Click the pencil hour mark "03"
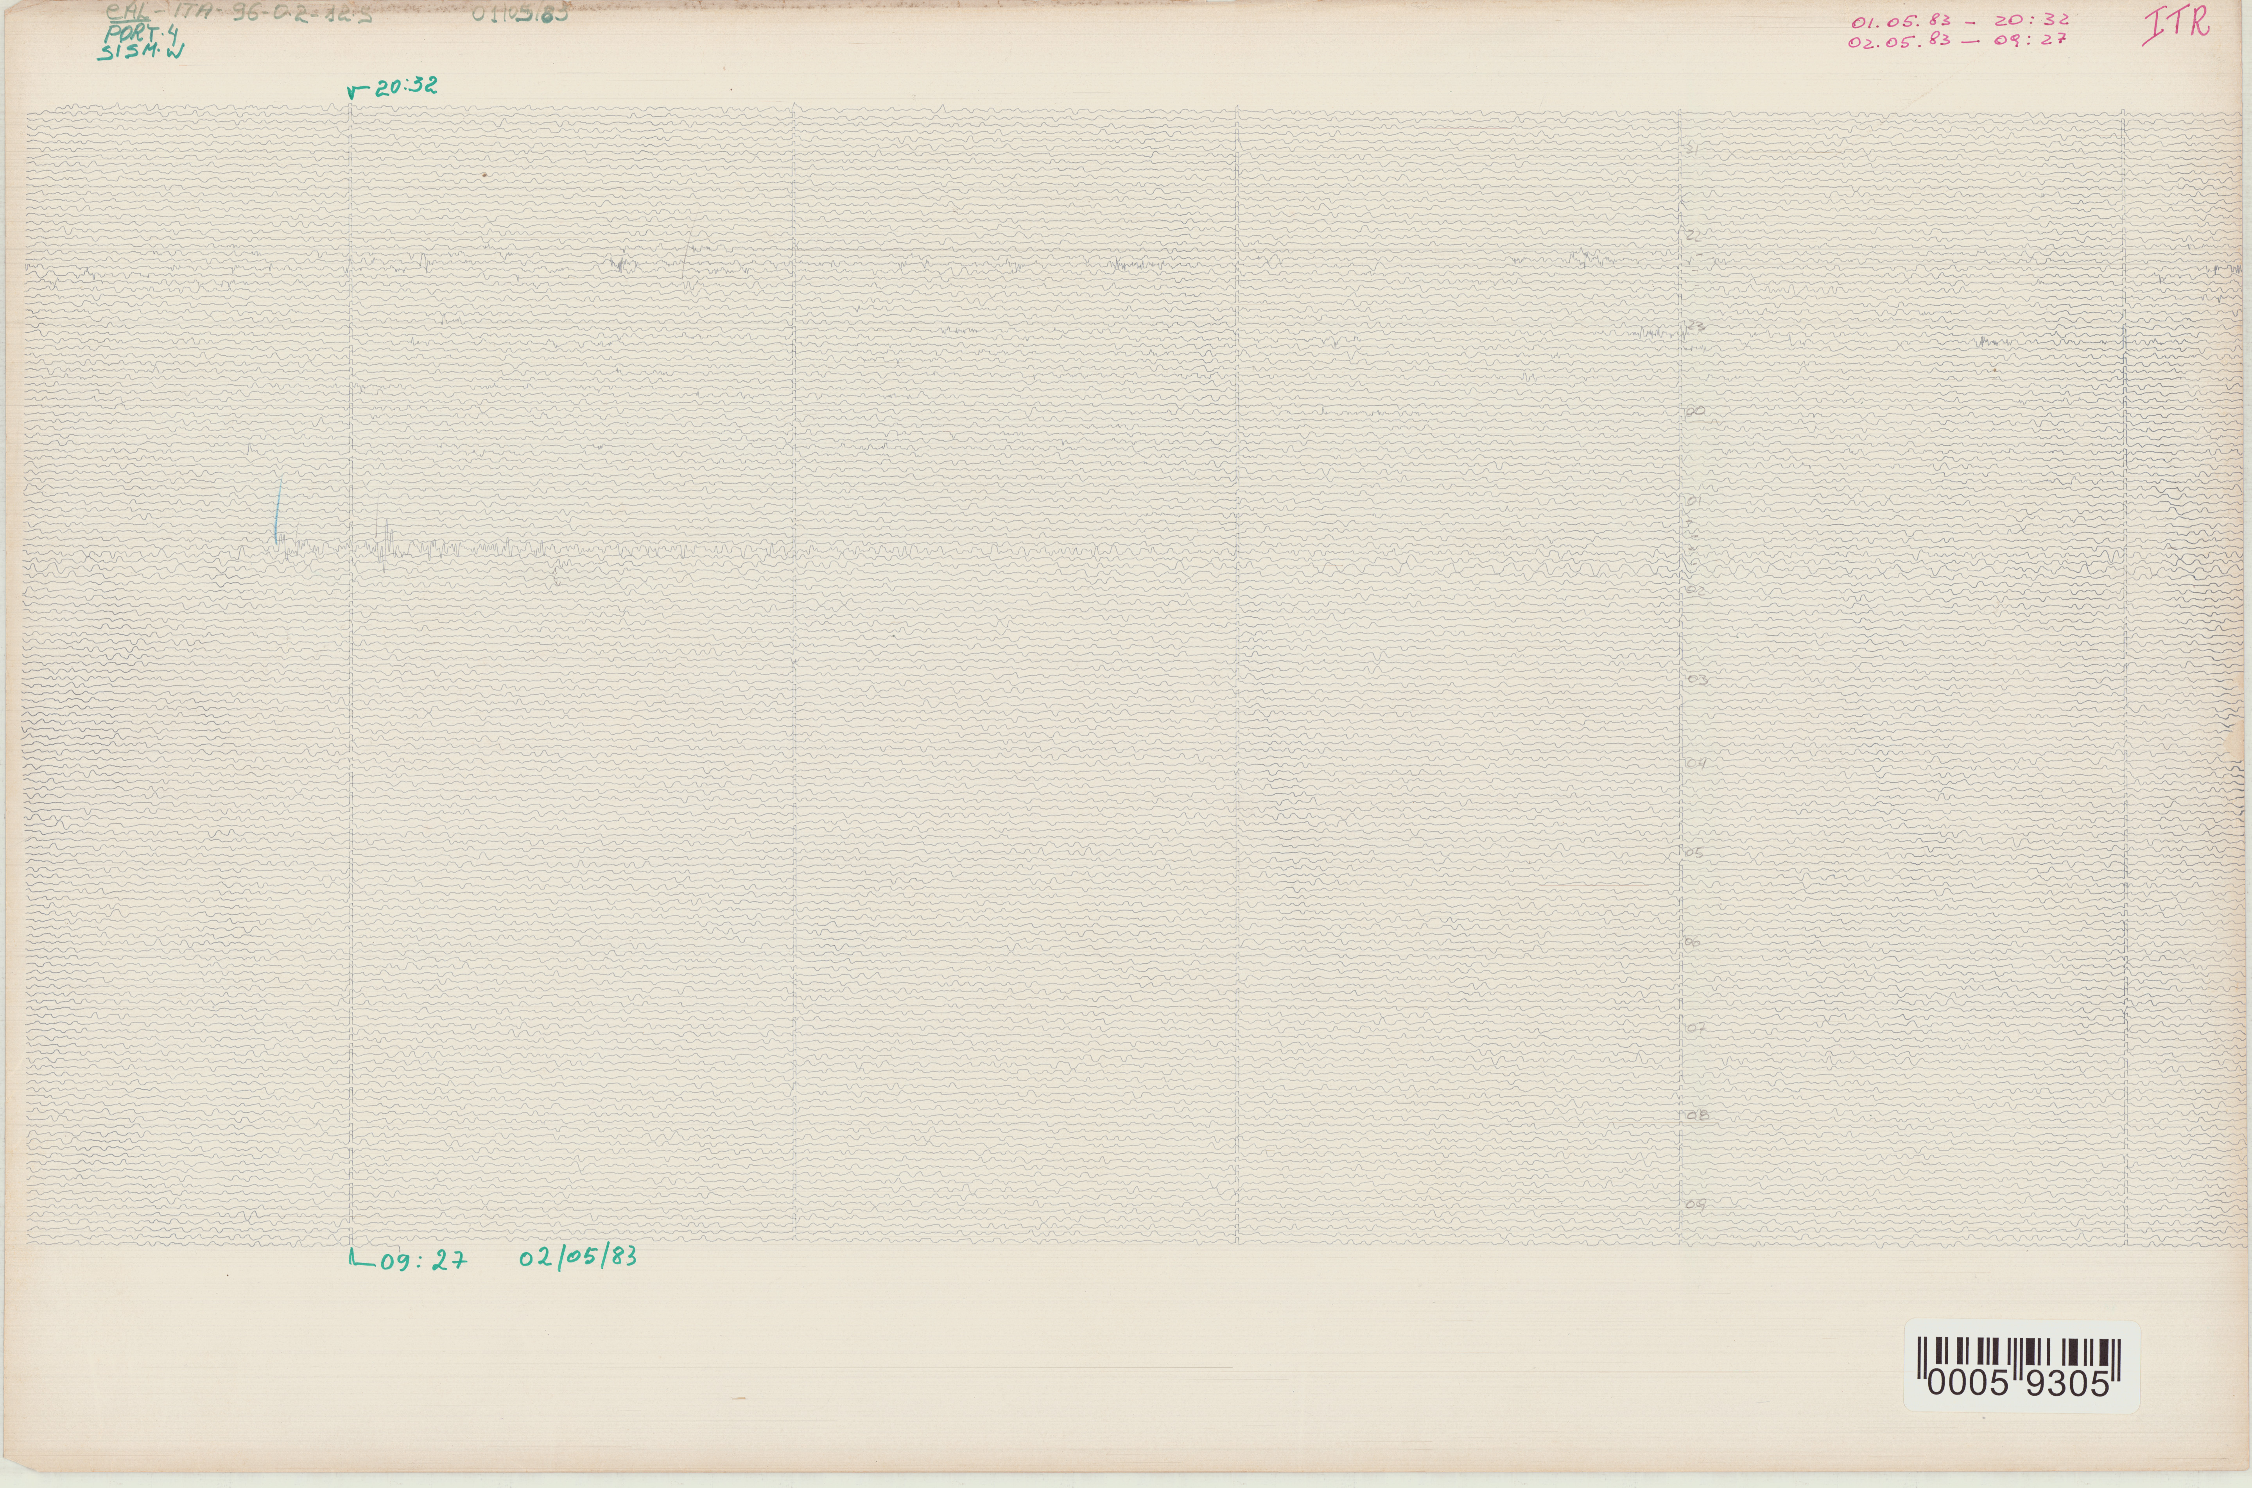 (x=1697, y=679)
